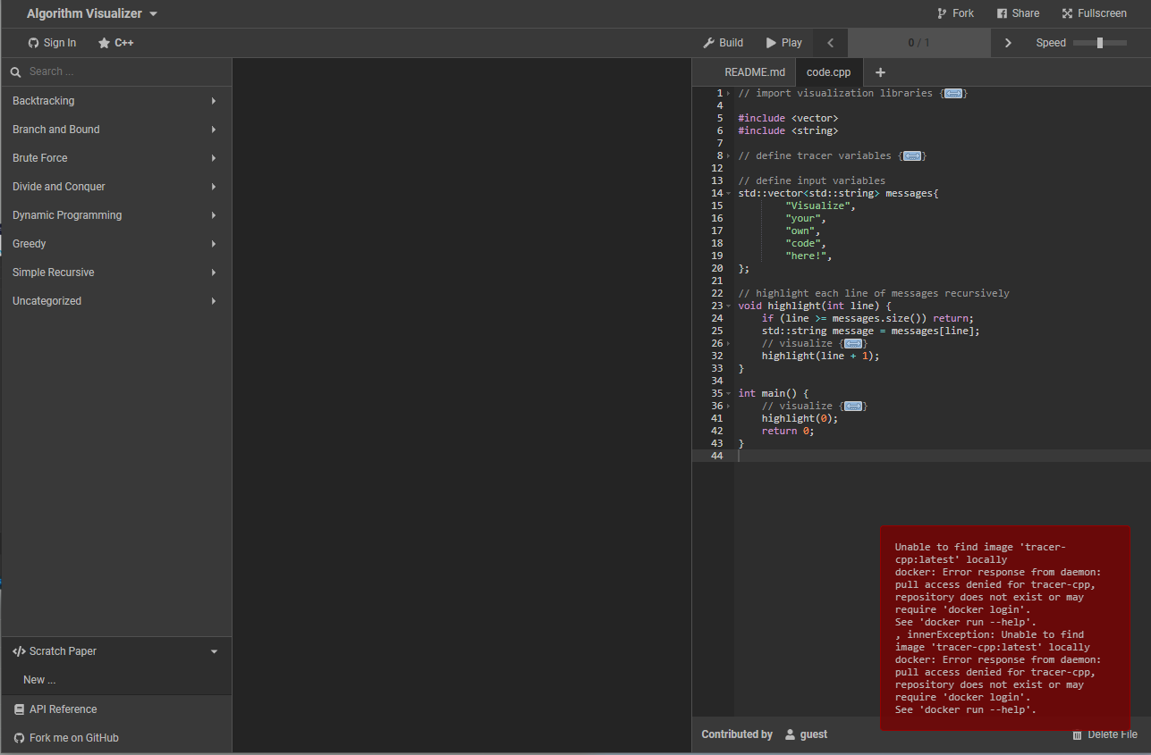This screenshot has width=1151, height=755.
Task: Open the Algorithm Visualizer title dropdown
Action: (153, 13)
